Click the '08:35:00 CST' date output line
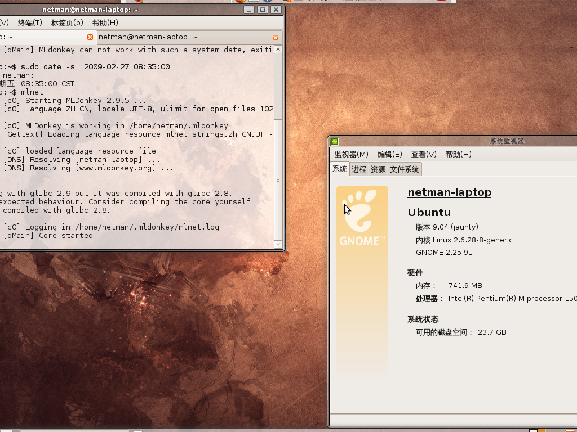Viewport: 577px width, 432px height. (37, 84)
